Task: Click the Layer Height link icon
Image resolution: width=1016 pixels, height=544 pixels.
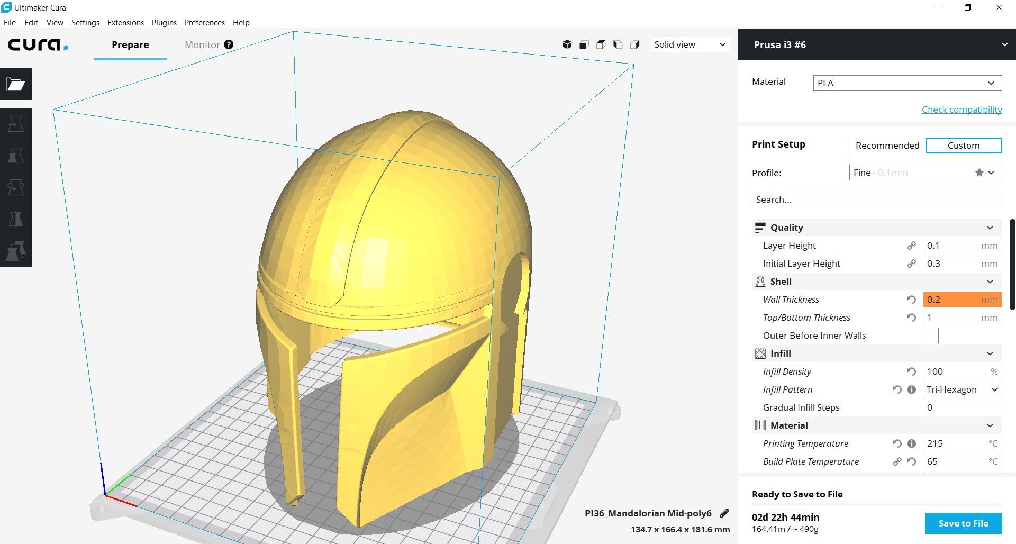Action: click(911, 246)
